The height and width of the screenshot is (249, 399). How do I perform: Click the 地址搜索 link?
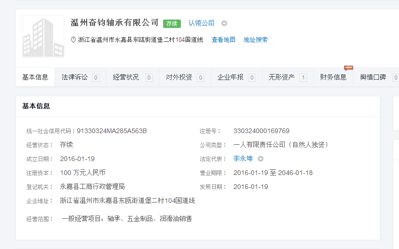point(255,40)
